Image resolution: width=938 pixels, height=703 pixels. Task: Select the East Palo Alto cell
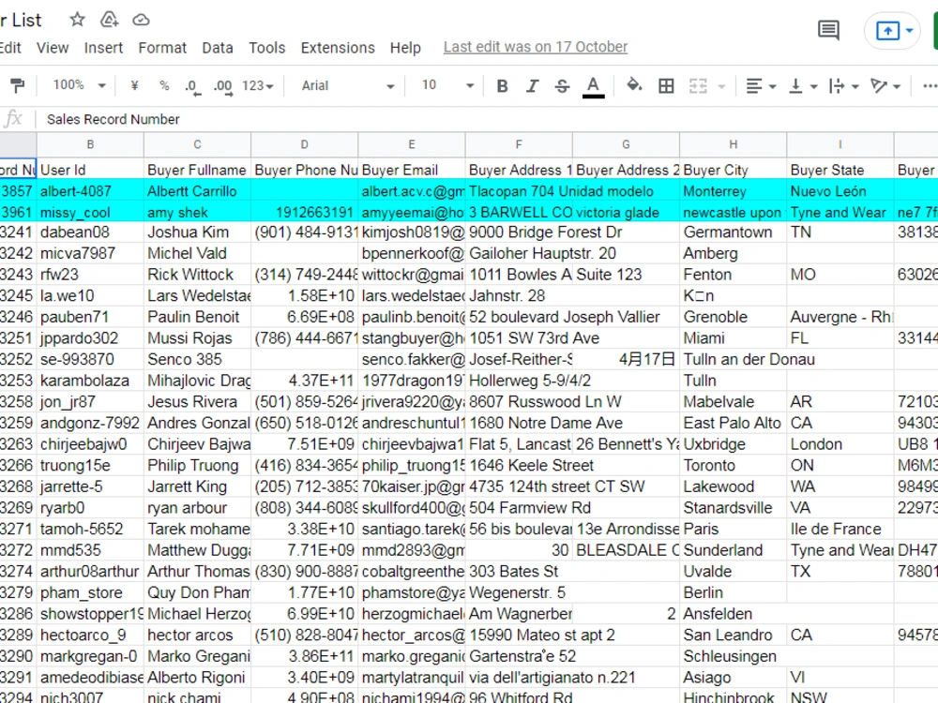pyautogui.click(x=734, y=424)
